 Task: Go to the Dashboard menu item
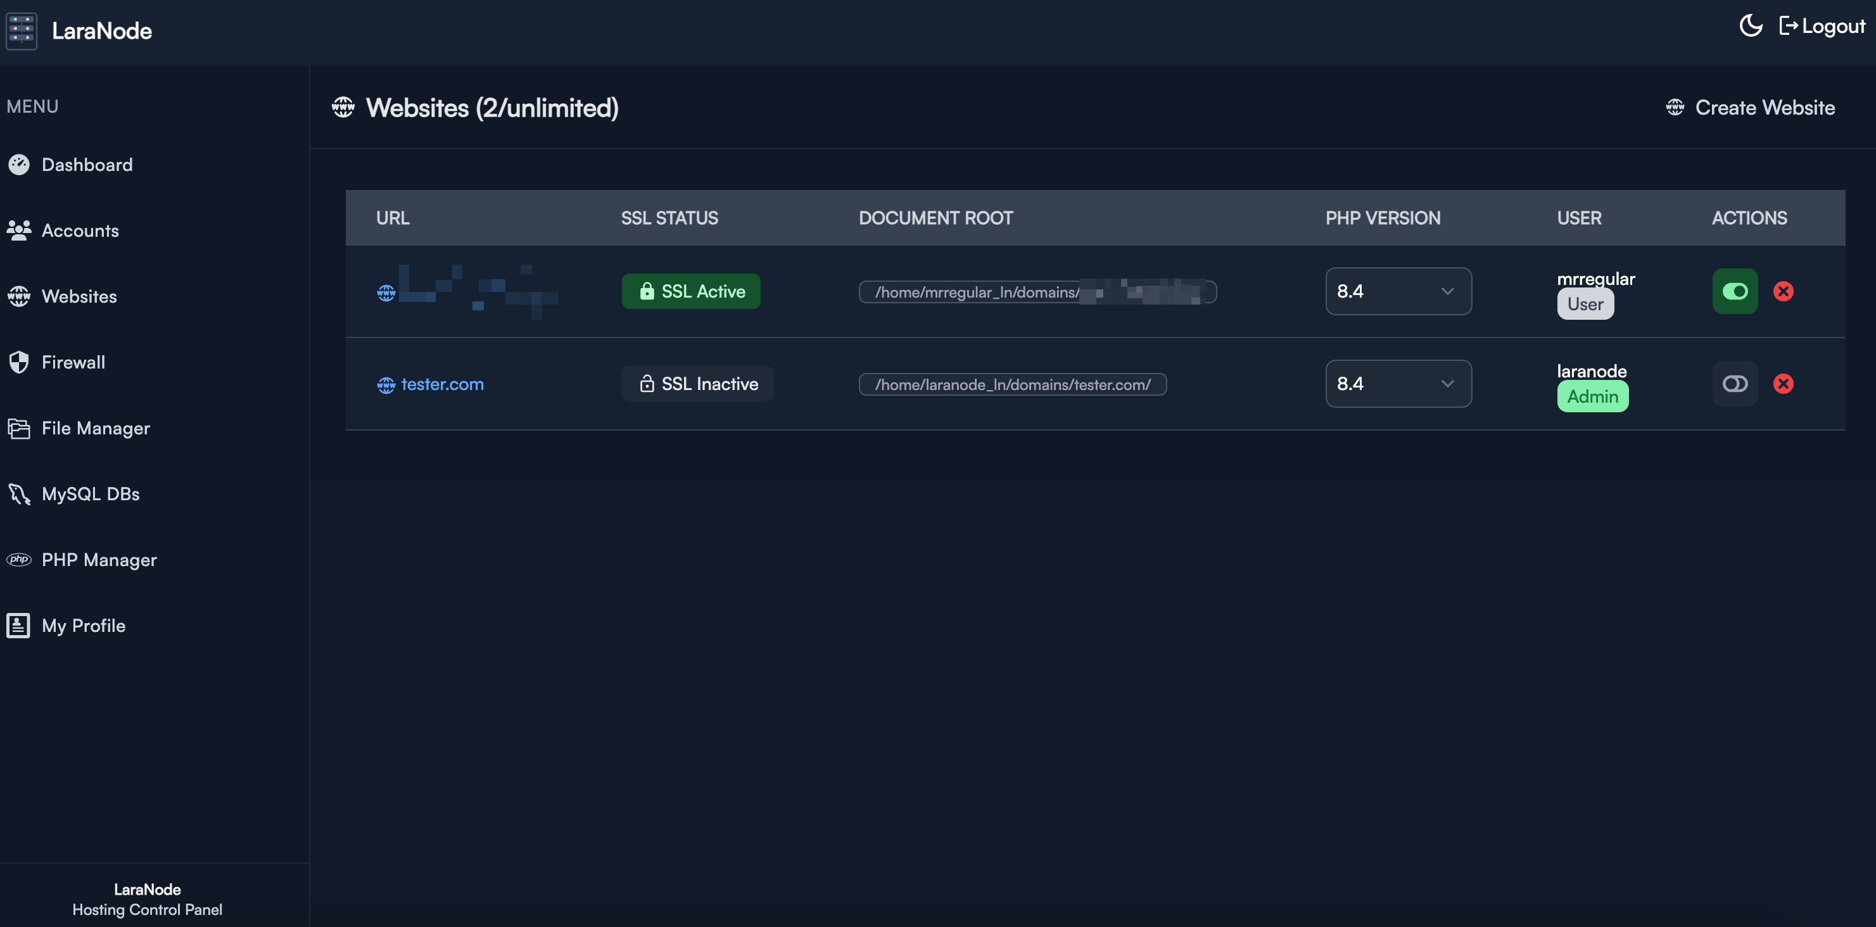pyautogui.click(x=87, y=165)
